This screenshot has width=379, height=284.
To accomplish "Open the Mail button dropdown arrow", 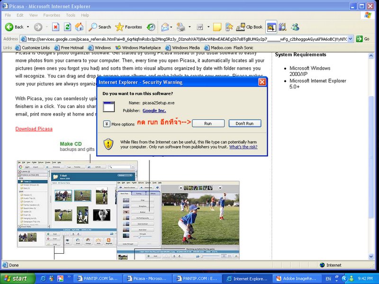I will coord(171,27).
